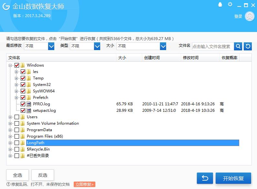
Task: Click the les folder icon
Action: point(29,72)
